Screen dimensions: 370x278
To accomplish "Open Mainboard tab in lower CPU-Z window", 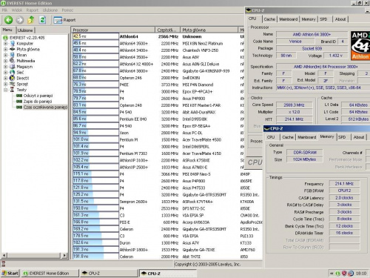I will pos(307,137).
